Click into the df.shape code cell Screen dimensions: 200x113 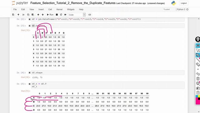(108, 73)
